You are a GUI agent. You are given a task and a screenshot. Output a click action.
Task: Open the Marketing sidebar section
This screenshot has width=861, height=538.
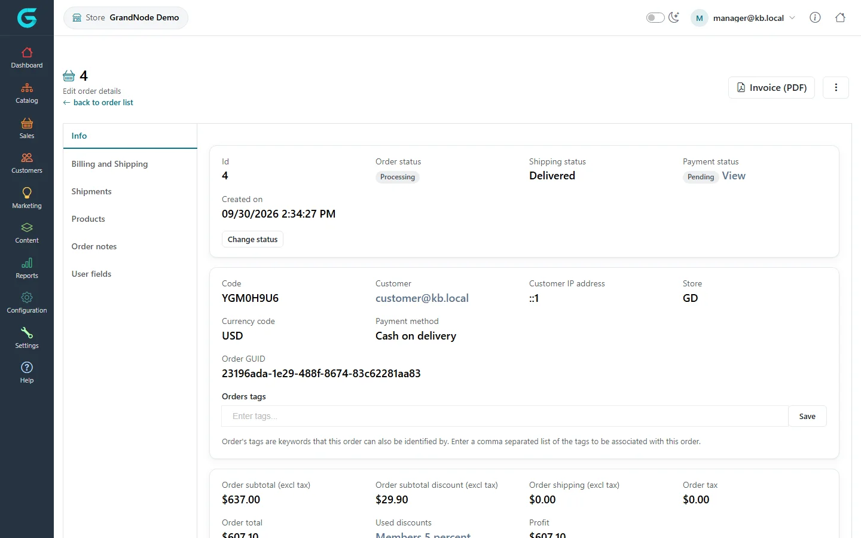tap(27, 198)
